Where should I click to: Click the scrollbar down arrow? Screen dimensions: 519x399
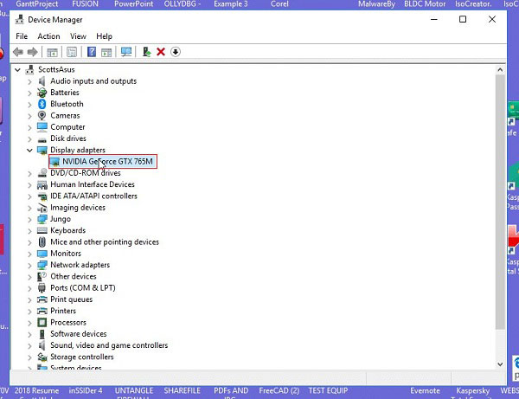(500, 364)
